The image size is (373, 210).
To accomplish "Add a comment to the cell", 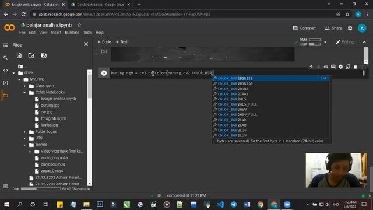I will coord(333,67).
